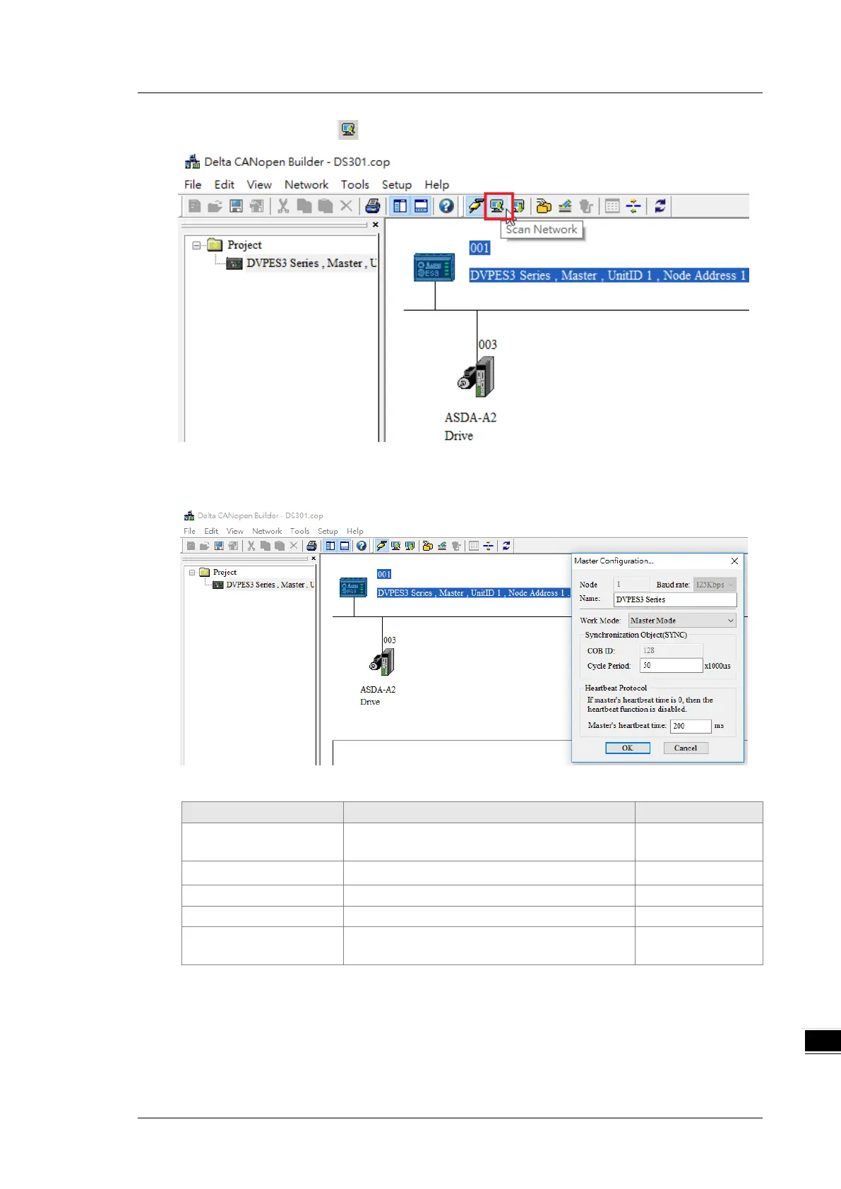Click Master's heartbeat time field with 200
The height and width of the screenshot is (1189, 841).
click(x=691, y=726)
